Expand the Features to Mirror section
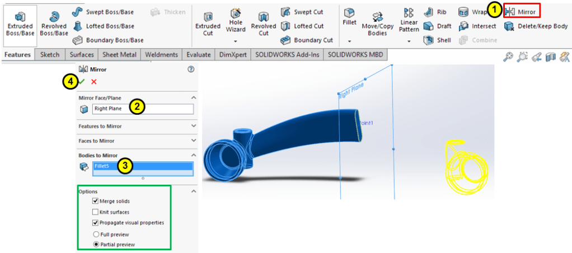Screen dimensions: 572x253 (x=194, y=126)
